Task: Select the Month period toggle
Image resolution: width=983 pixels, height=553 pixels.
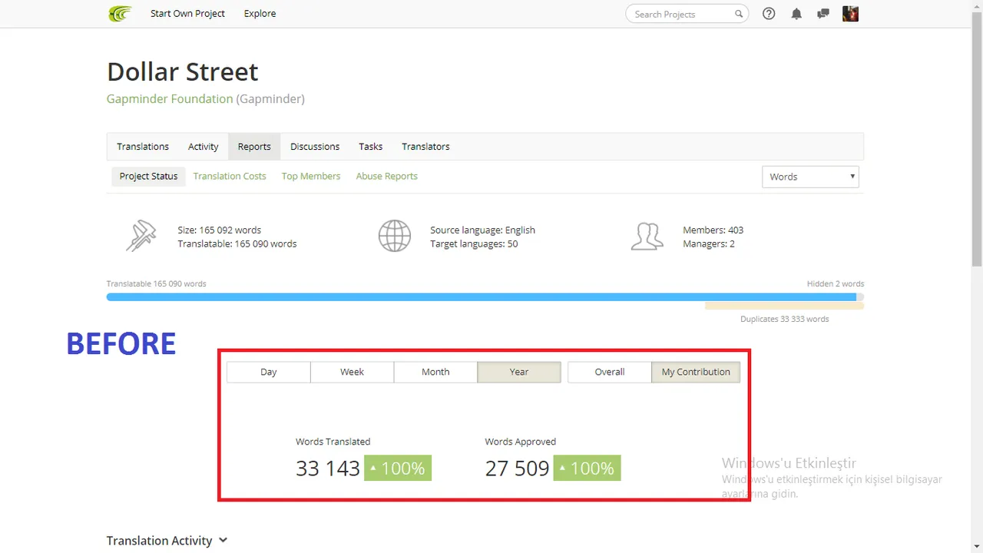Action: [435, 372]
